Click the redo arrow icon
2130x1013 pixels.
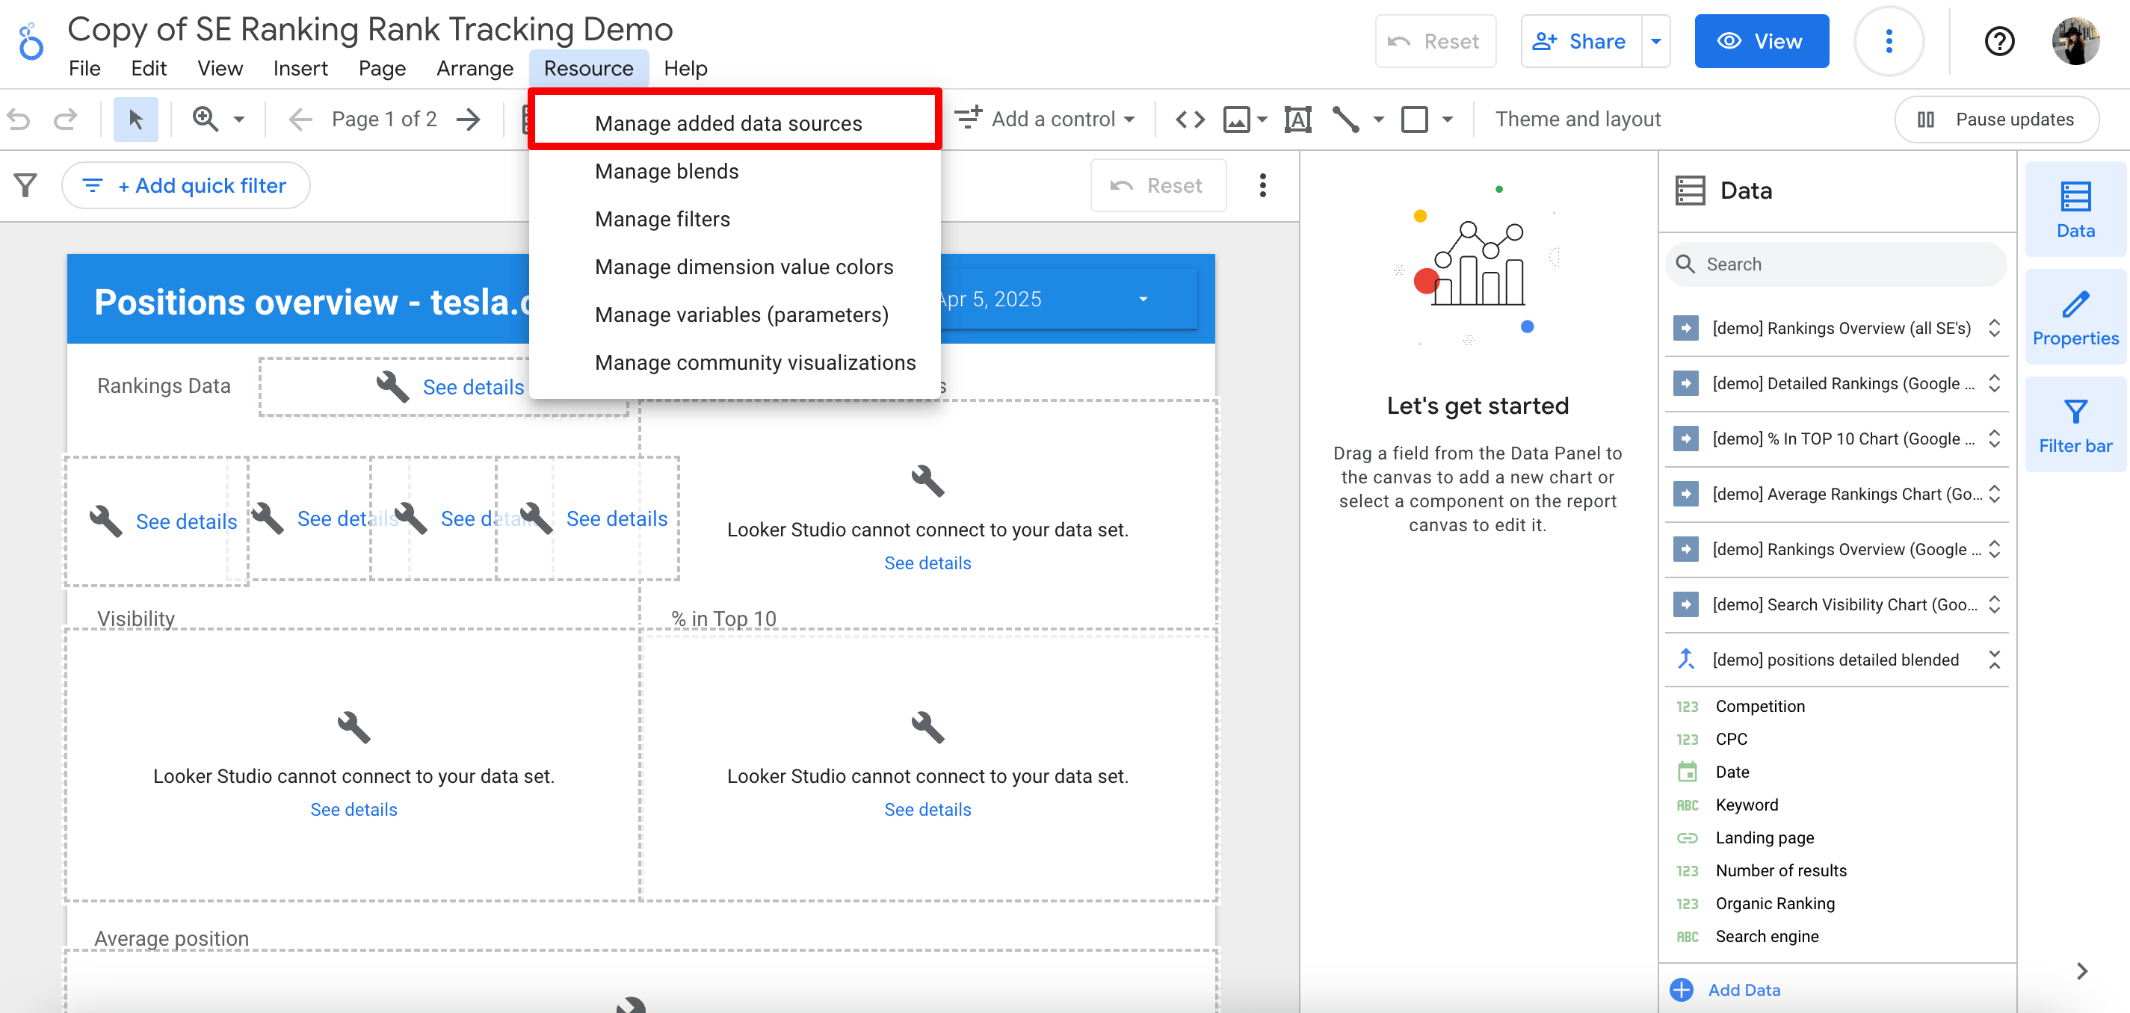pyautogui.click(x=65, y=119)
